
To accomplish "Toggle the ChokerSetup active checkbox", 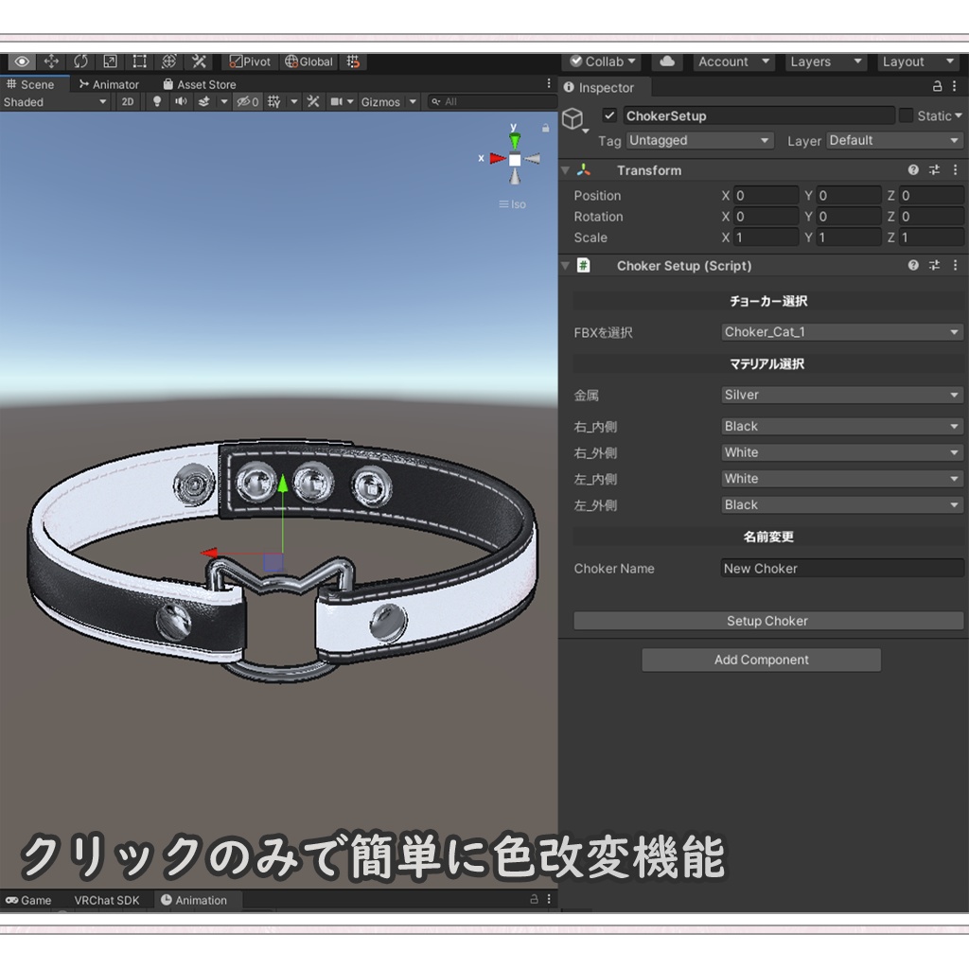I will (609, 115).
